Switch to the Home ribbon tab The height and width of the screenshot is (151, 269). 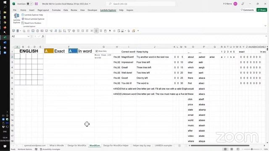pyautogui.click(x=23, y=10)
